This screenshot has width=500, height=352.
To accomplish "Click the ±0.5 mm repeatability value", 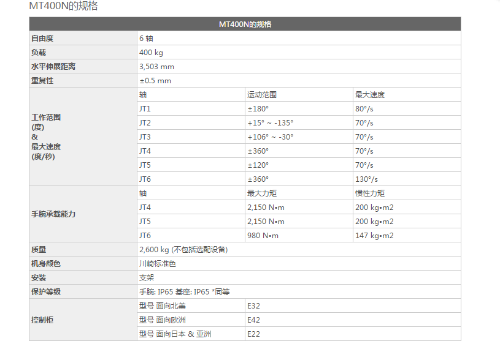I will tap(155, 81).
